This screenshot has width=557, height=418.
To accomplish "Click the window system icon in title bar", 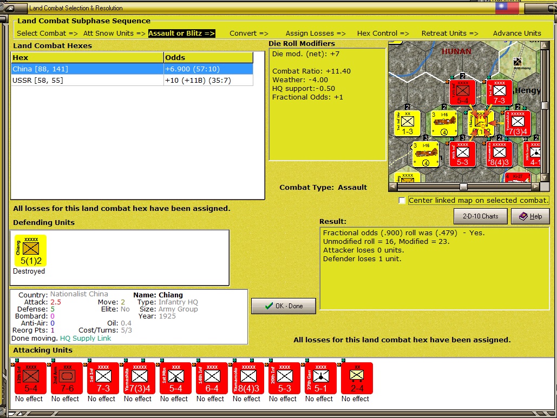I will [10, 8].
